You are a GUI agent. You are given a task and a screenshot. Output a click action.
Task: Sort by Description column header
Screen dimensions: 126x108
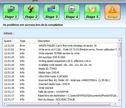[x=77, y=41]
